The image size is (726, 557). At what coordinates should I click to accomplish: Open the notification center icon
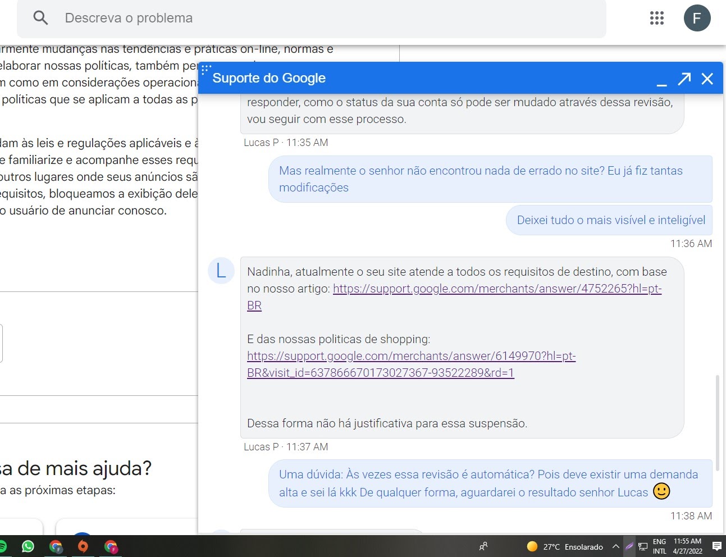[717, 546]
